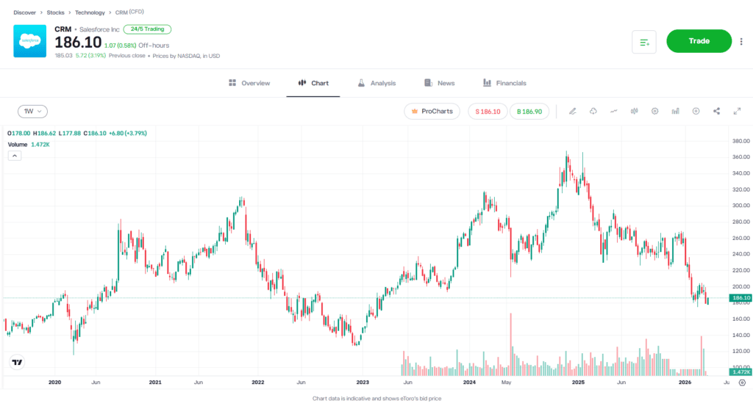Open chart settings gear icon
Screen dimensions: 753x406
click(654, 112)
